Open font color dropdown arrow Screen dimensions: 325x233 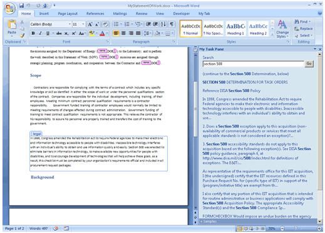click(107, 33)
